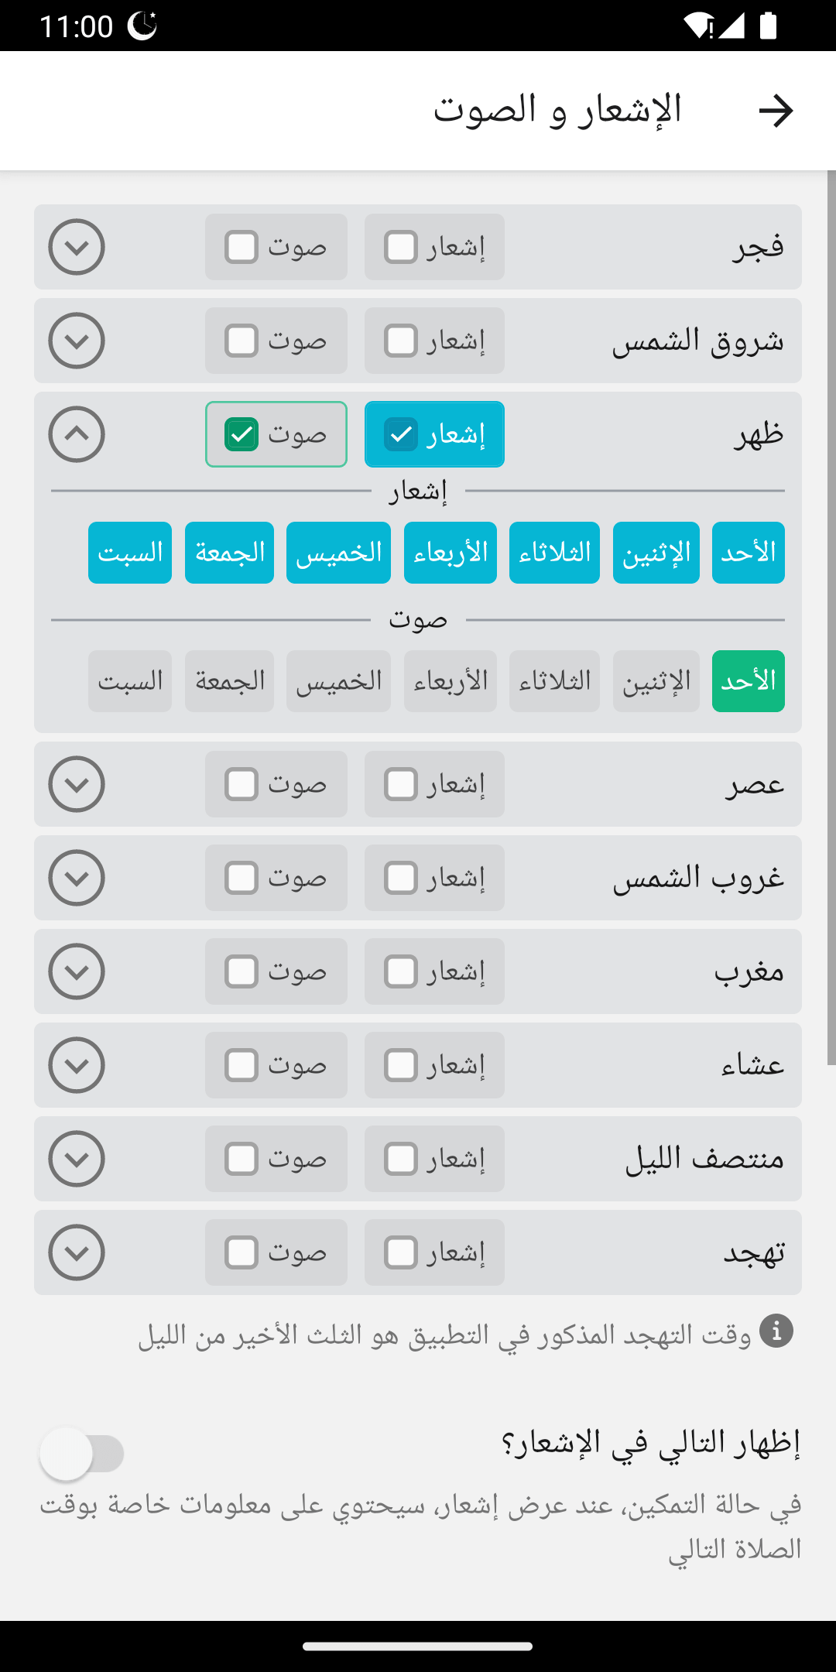This screenshot has height=1672, width=836.
Task: Select الإثنين in the sound days row
Action: tap(656, 681)
